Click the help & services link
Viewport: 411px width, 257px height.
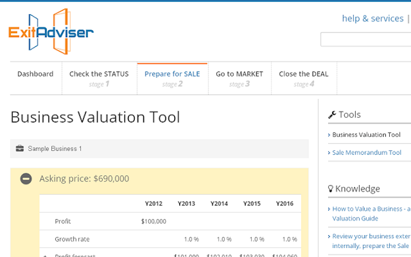click(x=372, y=19)
